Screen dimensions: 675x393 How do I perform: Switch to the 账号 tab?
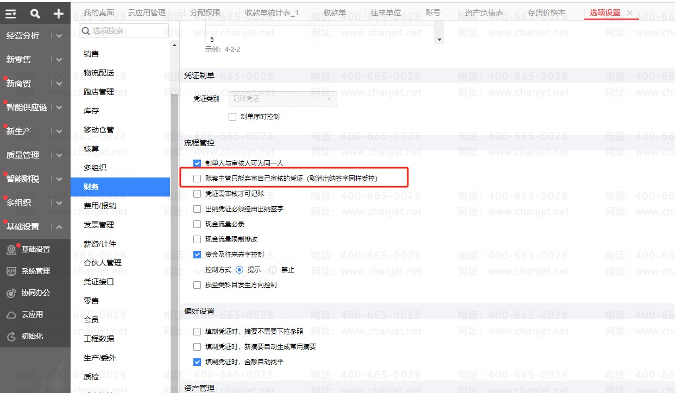click(433, 12)
